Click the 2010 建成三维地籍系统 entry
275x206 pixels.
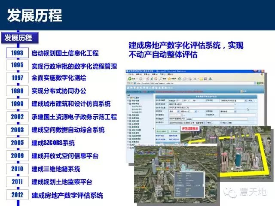point(56,169)
